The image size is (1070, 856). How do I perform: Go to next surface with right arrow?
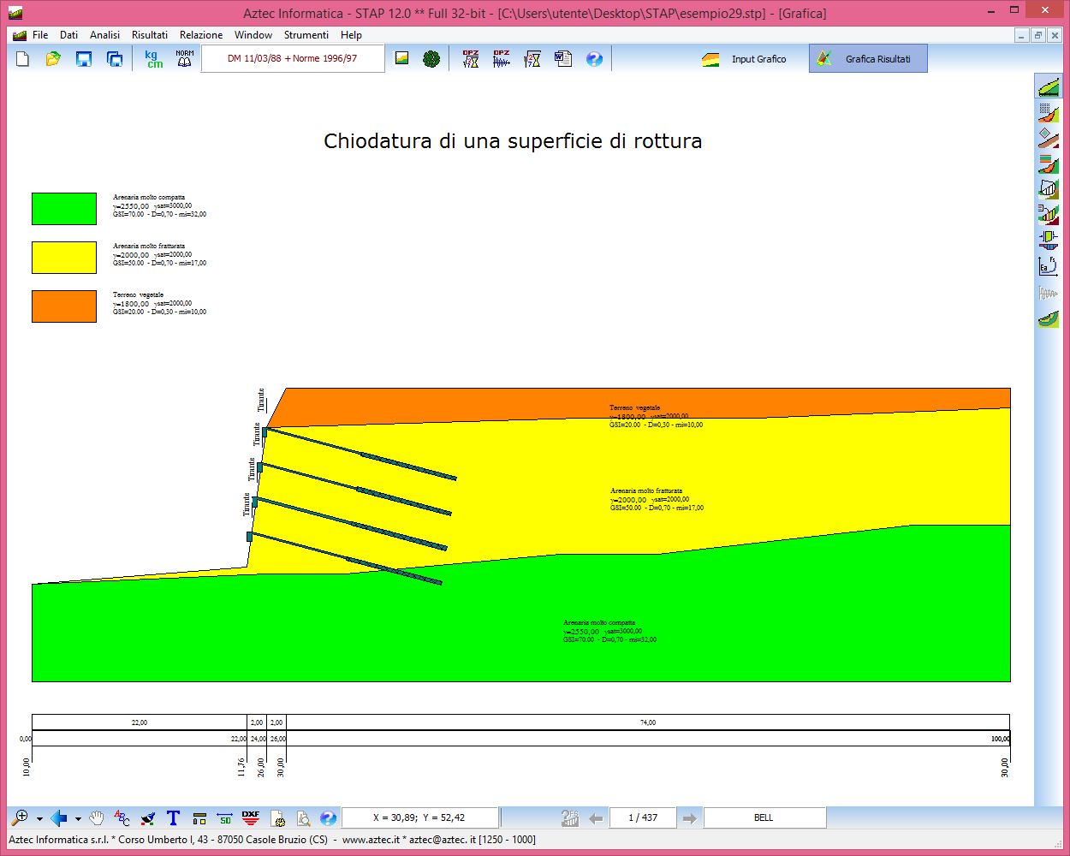[x=689, y=818]
